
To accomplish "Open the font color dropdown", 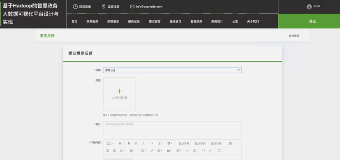I will click(160, 144).
